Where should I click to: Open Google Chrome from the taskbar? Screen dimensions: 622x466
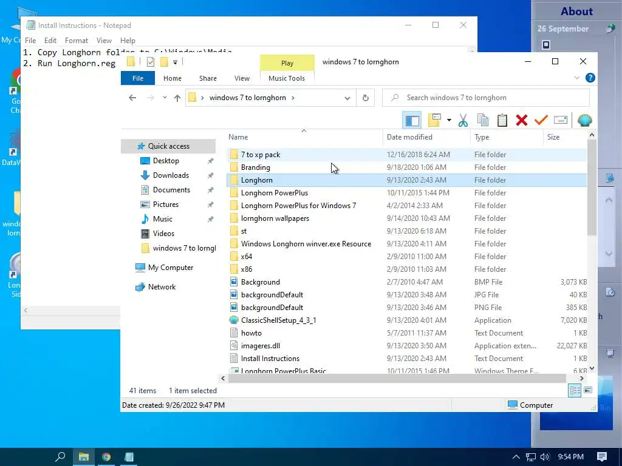tap(106, 457)
